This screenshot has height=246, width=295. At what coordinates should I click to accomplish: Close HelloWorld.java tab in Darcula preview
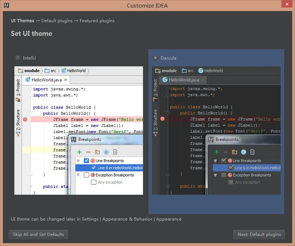coord(203,80)
